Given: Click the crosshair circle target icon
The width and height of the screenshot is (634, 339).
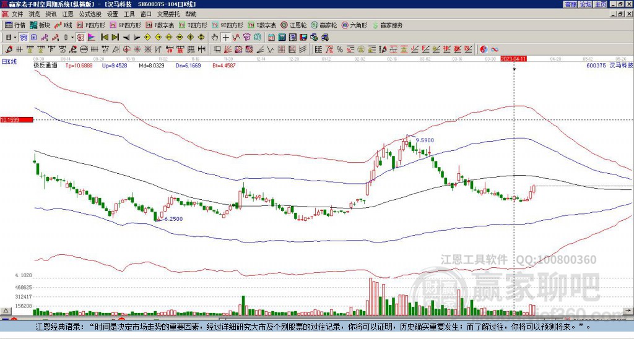Looking at the screenshot, I should (x=126, y=49).
